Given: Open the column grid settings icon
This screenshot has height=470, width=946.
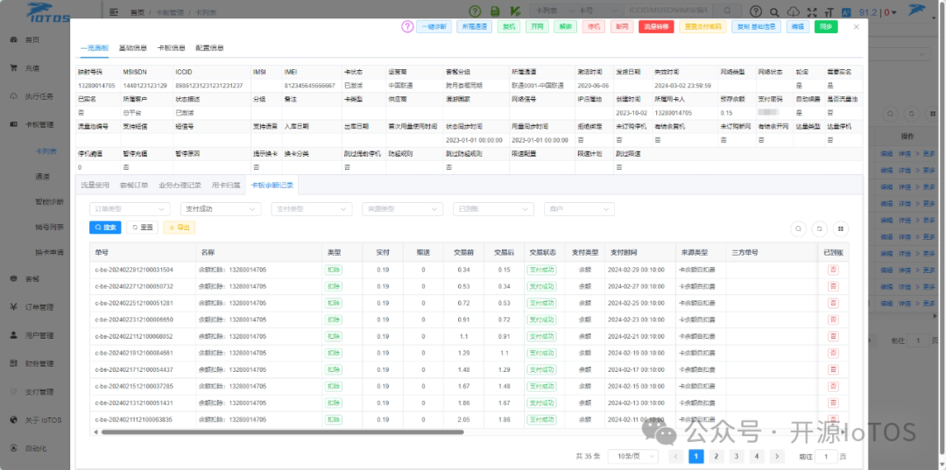Looking at the screenshot, I should click(840, 229).
